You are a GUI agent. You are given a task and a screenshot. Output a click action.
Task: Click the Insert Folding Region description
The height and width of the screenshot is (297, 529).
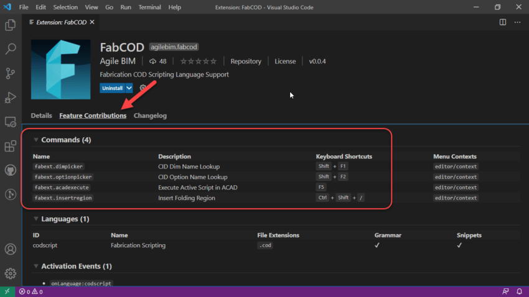pyautogui.click(x=187, y=198)
